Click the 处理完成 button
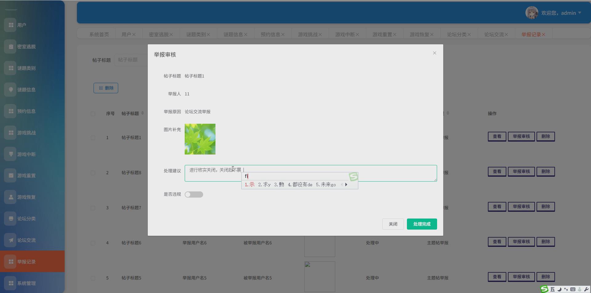 click(422, 224)
